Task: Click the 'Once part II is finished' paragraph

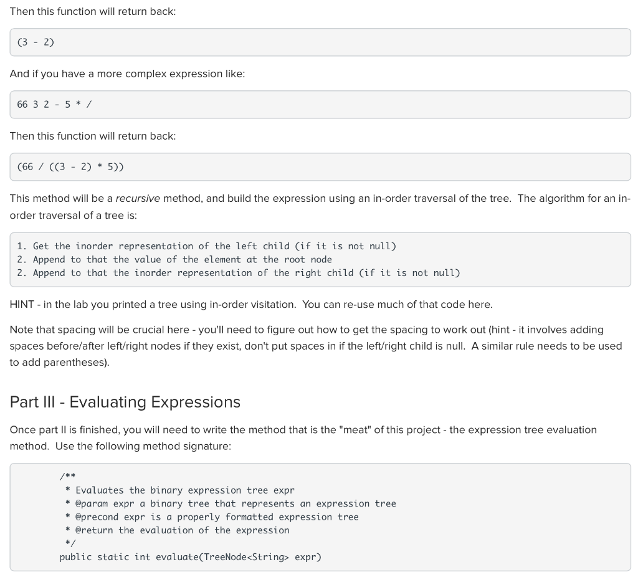Action: coord(303,438)
